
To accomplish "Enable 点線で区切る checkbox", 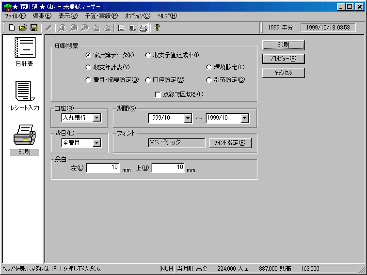I will point(158,94).
